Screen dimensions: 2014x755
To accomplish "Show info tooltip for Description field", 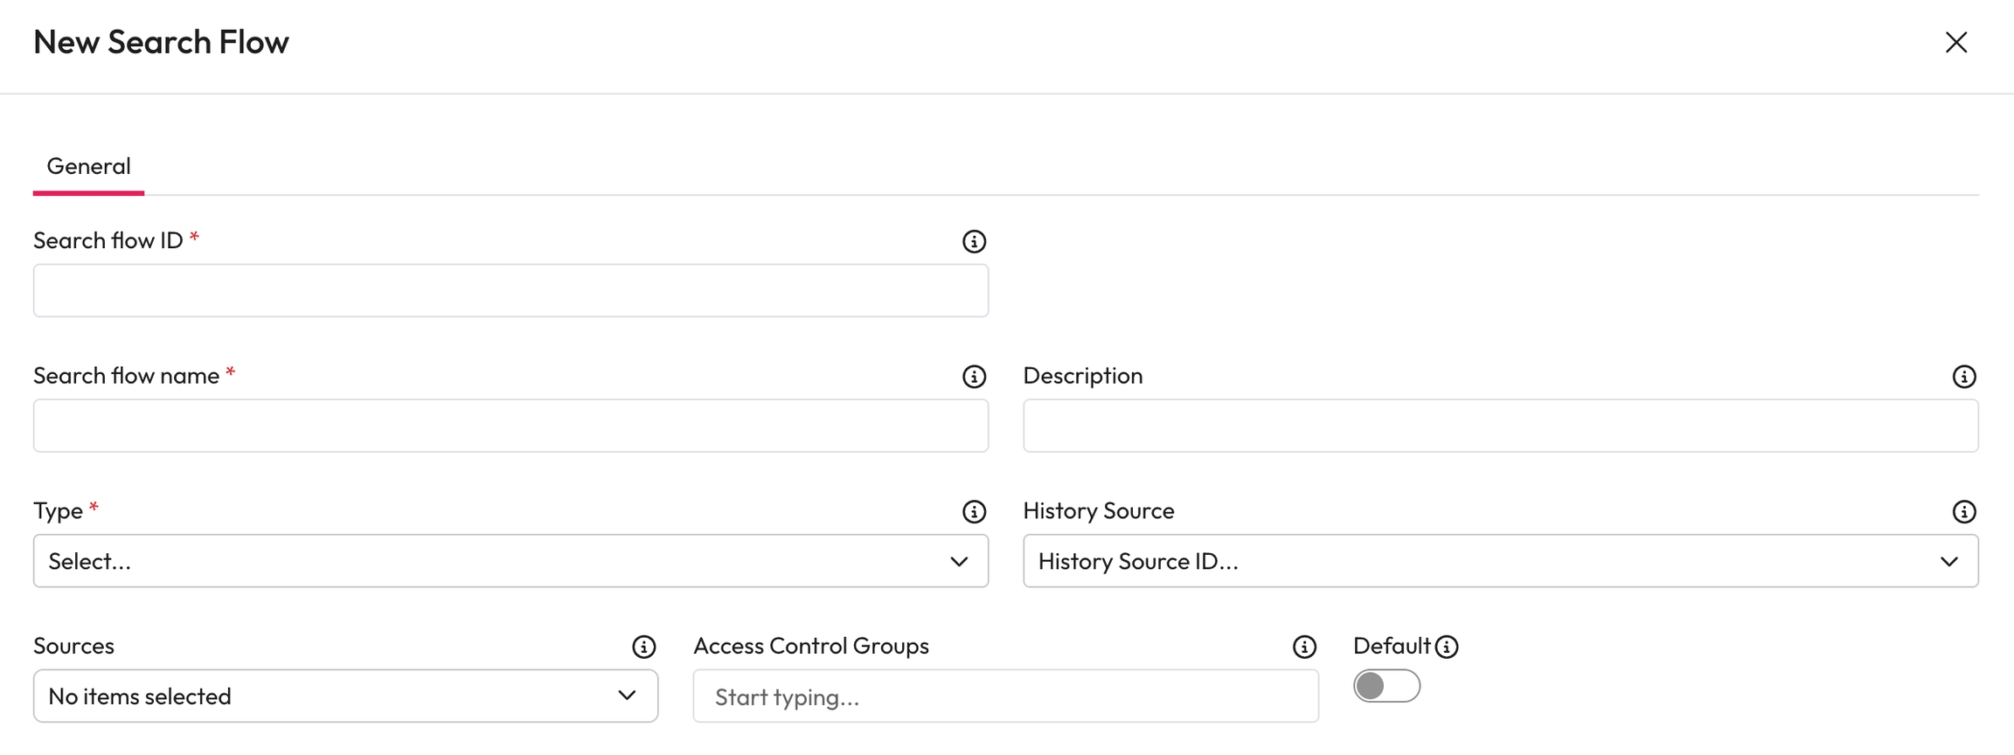I will [1964, 377].
